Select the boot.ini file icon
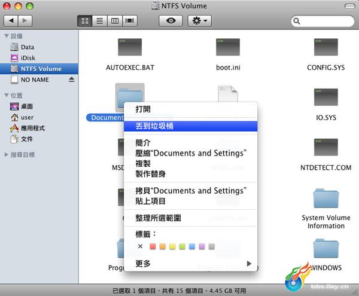 228,47
